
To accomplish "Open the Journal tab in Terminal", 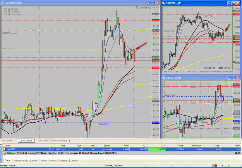I will (75, 161).
